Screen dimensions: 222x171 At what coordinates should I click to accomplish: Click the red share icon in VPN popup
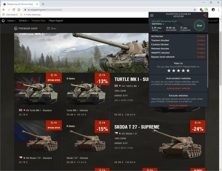205,15
